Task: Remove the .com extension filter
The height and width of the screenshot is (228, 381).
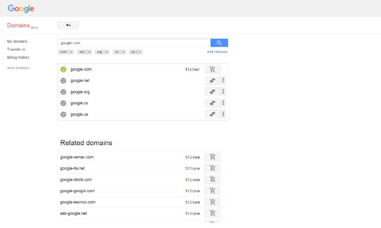Action: pos(71,52)
